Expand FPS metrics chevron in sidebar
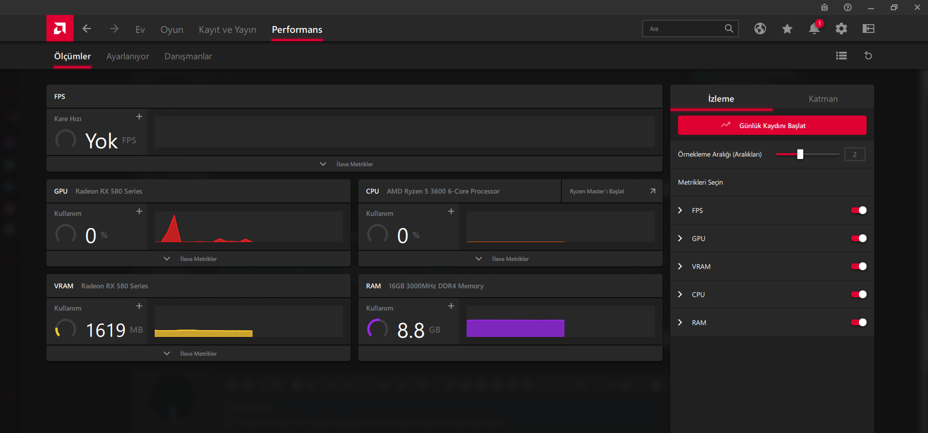The height and width of the screenshot is (433, 928). [680, 210]
